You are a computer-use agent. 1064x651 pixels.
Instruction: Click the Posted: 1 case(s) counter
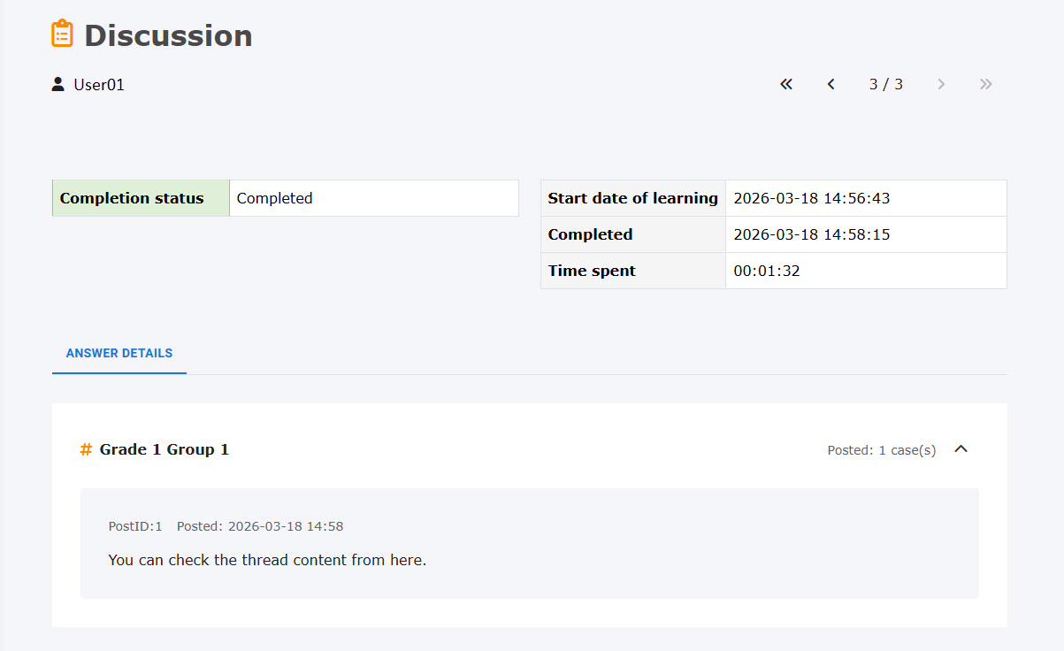tap(881, 450)
